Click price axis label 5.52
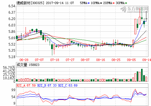Image resolution: width=151 pixels, height=106 pixels. click(x=12, y=44)
